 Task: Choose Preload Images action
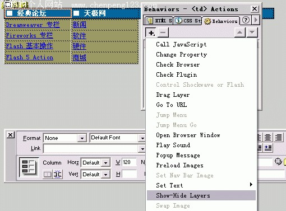[x=201, y=165]
